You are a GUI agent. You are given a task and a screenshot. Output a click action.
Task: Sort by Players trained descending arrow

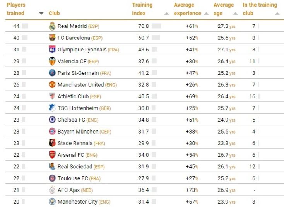pos(41,14)
